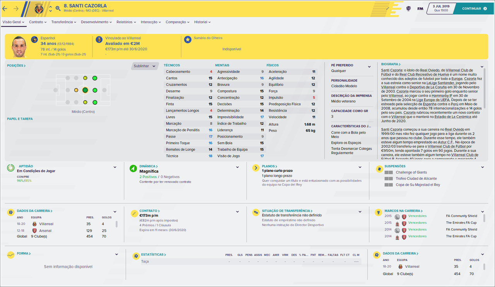The width and height of the screenshot is (495, 287).
Task: Open the Visão Geral menu
Action: point(14,22)
